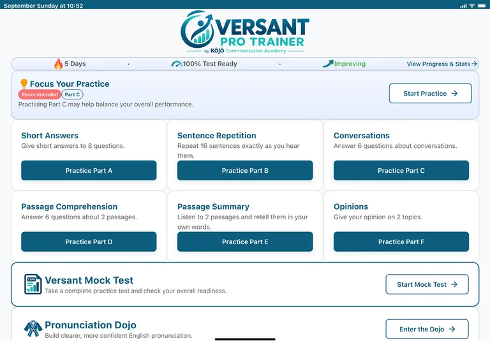
Task: Tap the 100% Test Ready text
Action: 210,64
